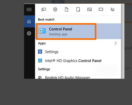
Task: Filter results by apps icon
Action: click(44, 9)
